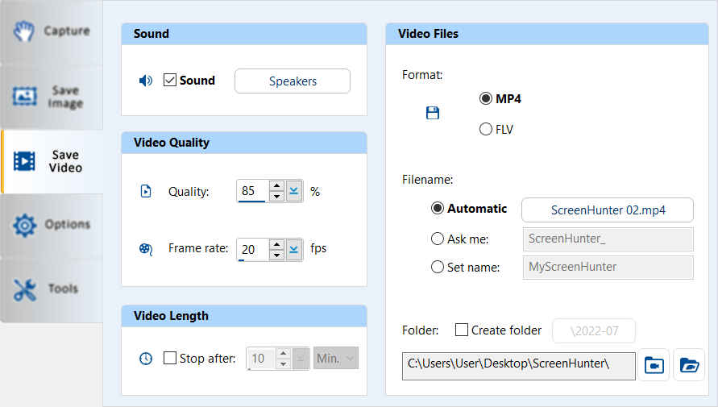Increase Frame rate with up arrow
718x407 pixels.
click(276, 244)
